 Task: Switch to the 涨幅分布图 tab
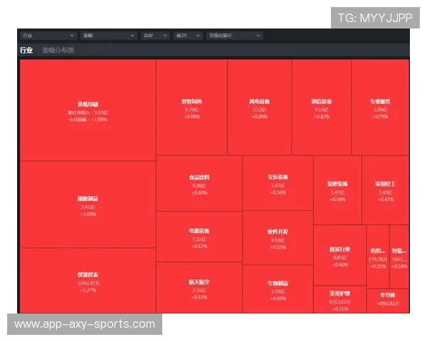pos(58,51)
